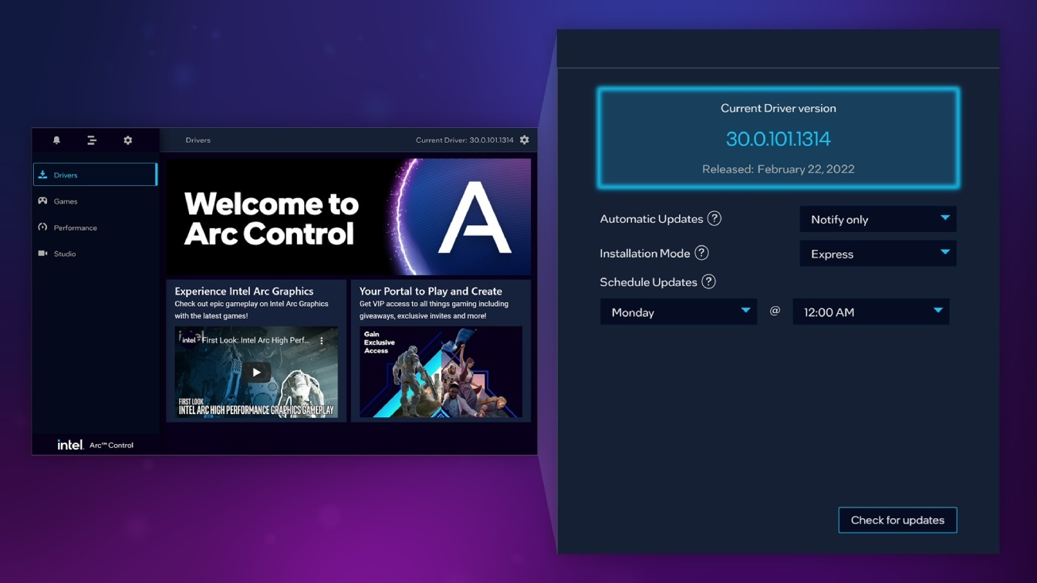Viewport: 1037px width, 583px height.
Task: Select the Drivers sidebar item
Action: pyautogui.click(x=95, y=175)
